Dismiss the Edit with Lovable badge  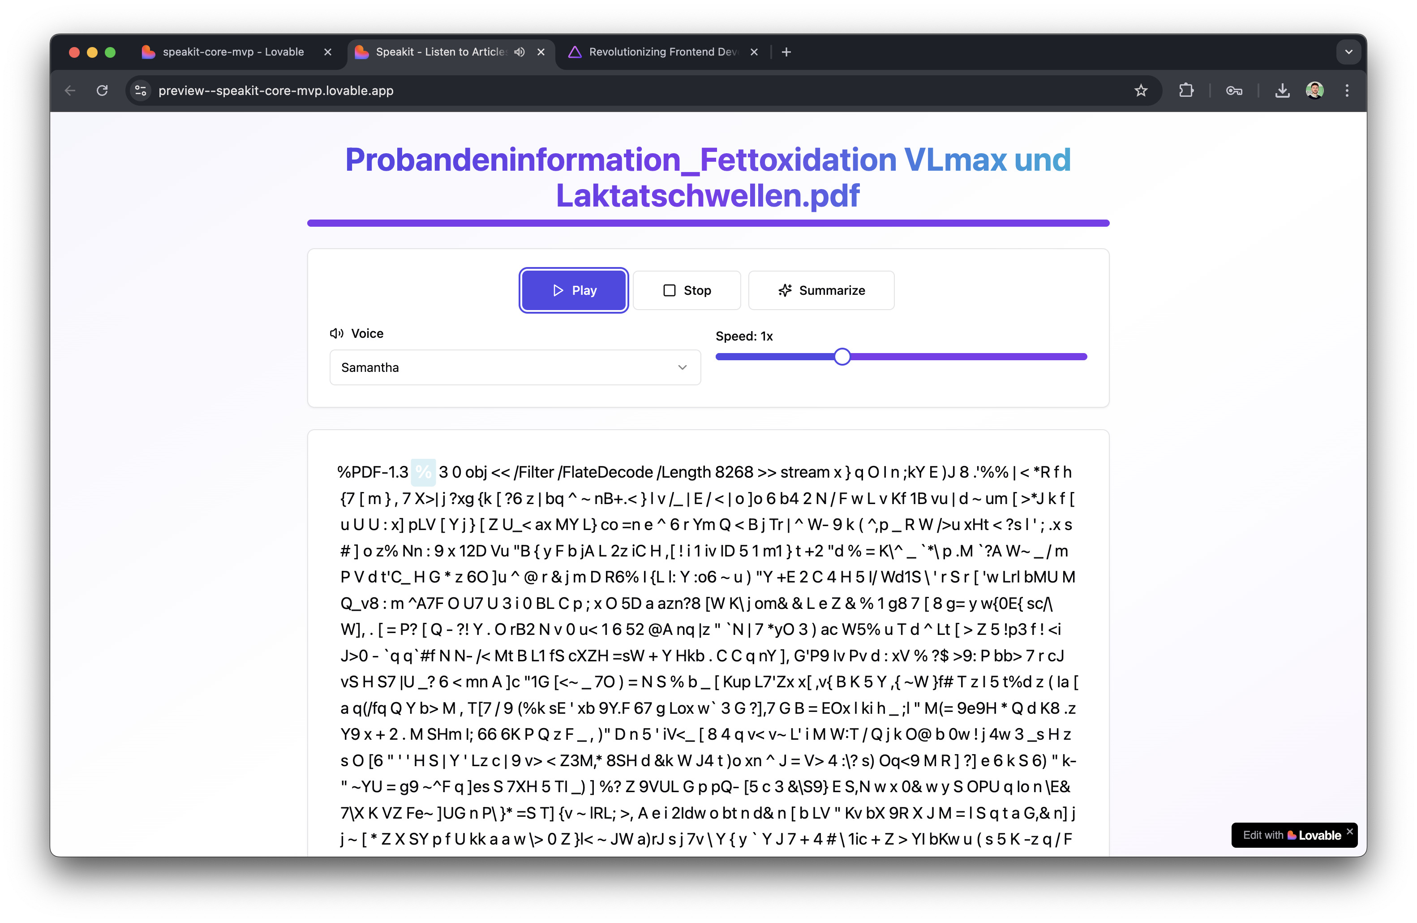(x=1350, y=831)
